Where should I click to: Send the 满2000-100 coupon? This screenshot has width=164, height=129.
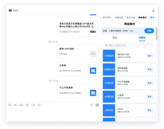pos(150,56)
